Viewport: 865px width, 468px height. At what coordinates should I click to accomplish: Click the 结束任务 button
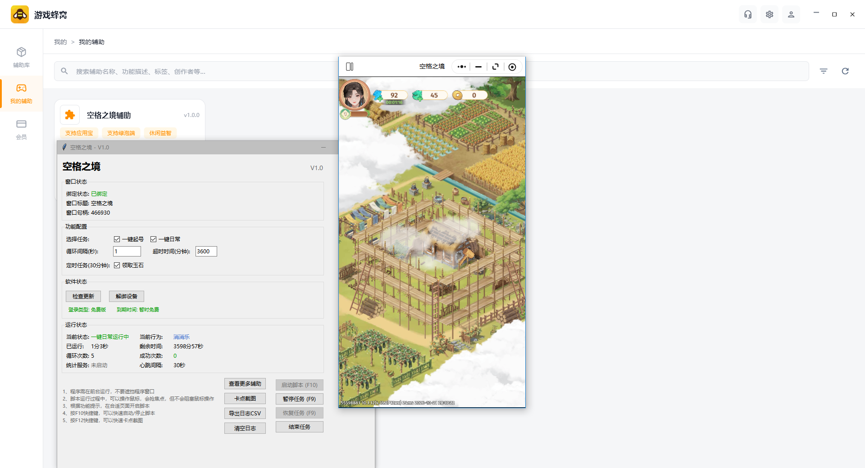(x=300, y=427)
